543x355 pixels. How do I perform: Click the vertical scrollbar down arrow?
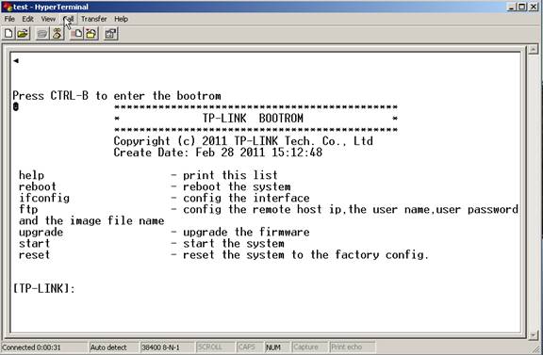pos(533,334)
